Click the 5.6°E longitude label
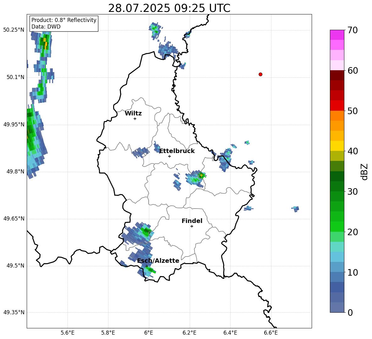This screenshot has width=372, height=339. coord(68,333)
